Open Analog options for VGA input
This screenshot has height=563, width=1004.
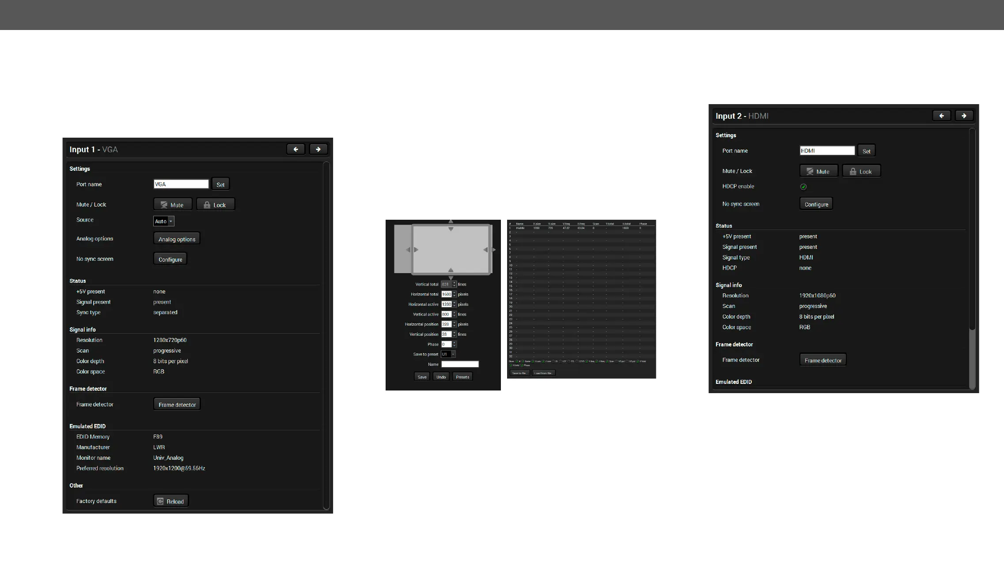[x=177, y=239]
